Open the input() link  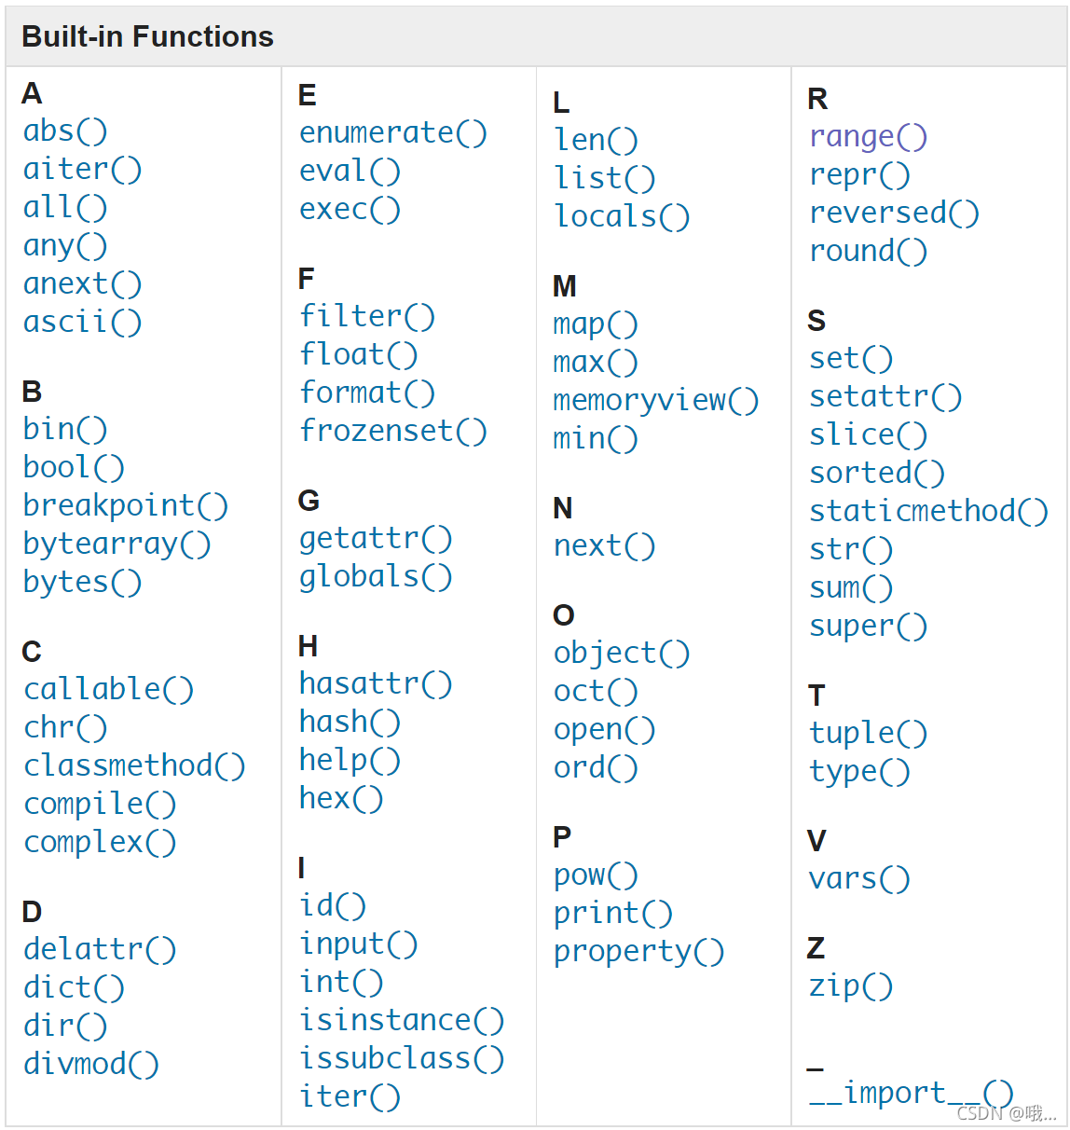(x=359, y=944)
